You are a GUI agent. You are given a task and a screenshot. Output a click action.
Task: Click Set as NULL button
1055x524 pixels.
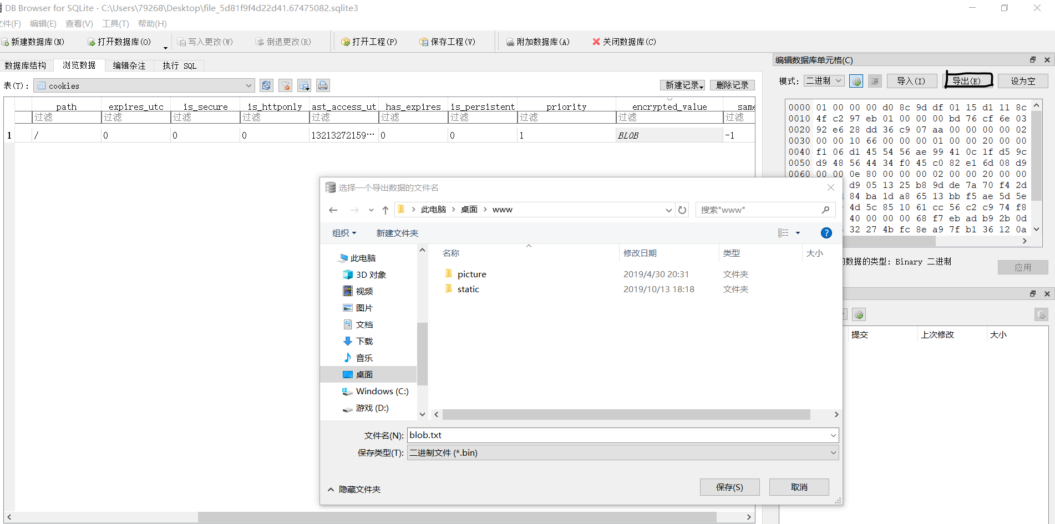coord(1023,81)
